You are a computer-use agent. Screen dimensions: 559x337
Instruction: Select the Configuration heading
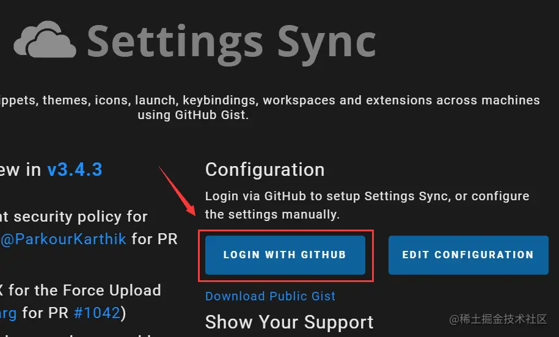pyautogui.click(x=265, y=170)
